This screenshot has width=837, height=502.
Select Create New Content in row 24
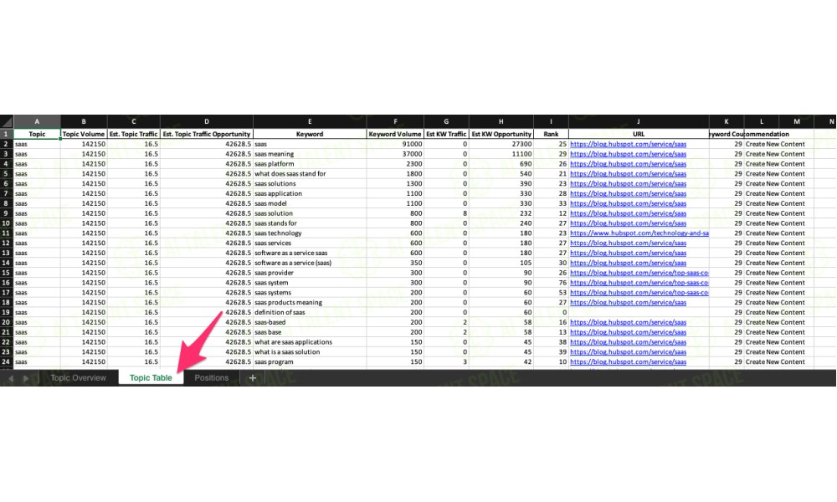775,362
